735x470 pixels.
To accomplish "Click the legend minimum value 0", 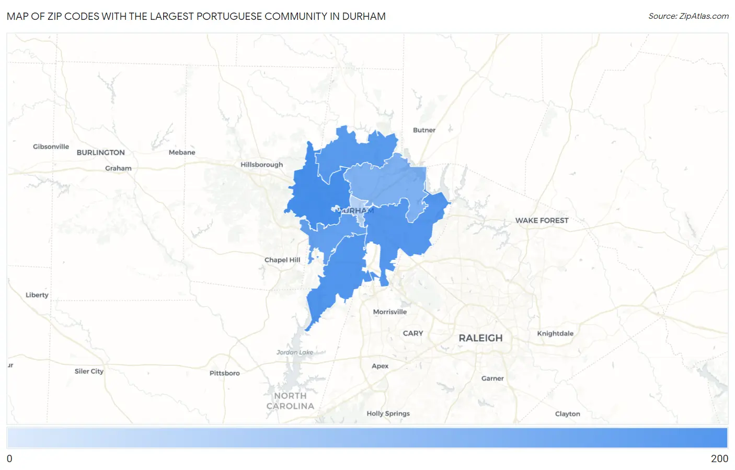I will pyautogui.click(x=9, y=458).
